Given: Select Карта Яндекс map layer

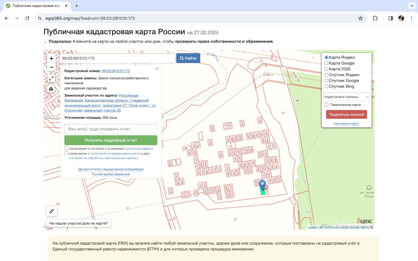Looking at the screenshot, I should pyautogui.click(x=326, y=57).
